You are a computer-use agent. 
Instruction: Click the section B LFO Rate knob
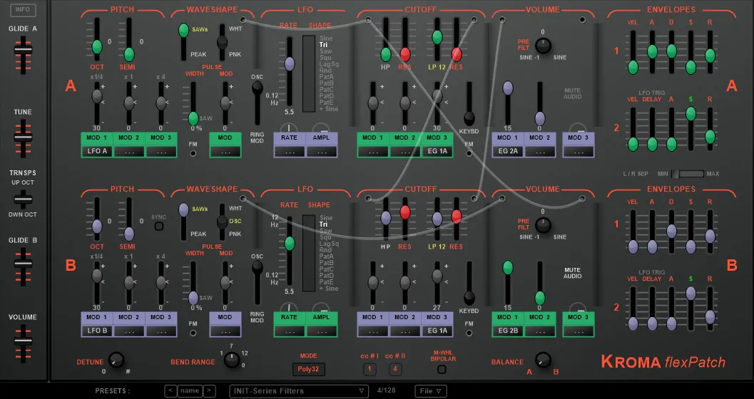point(289,309)
